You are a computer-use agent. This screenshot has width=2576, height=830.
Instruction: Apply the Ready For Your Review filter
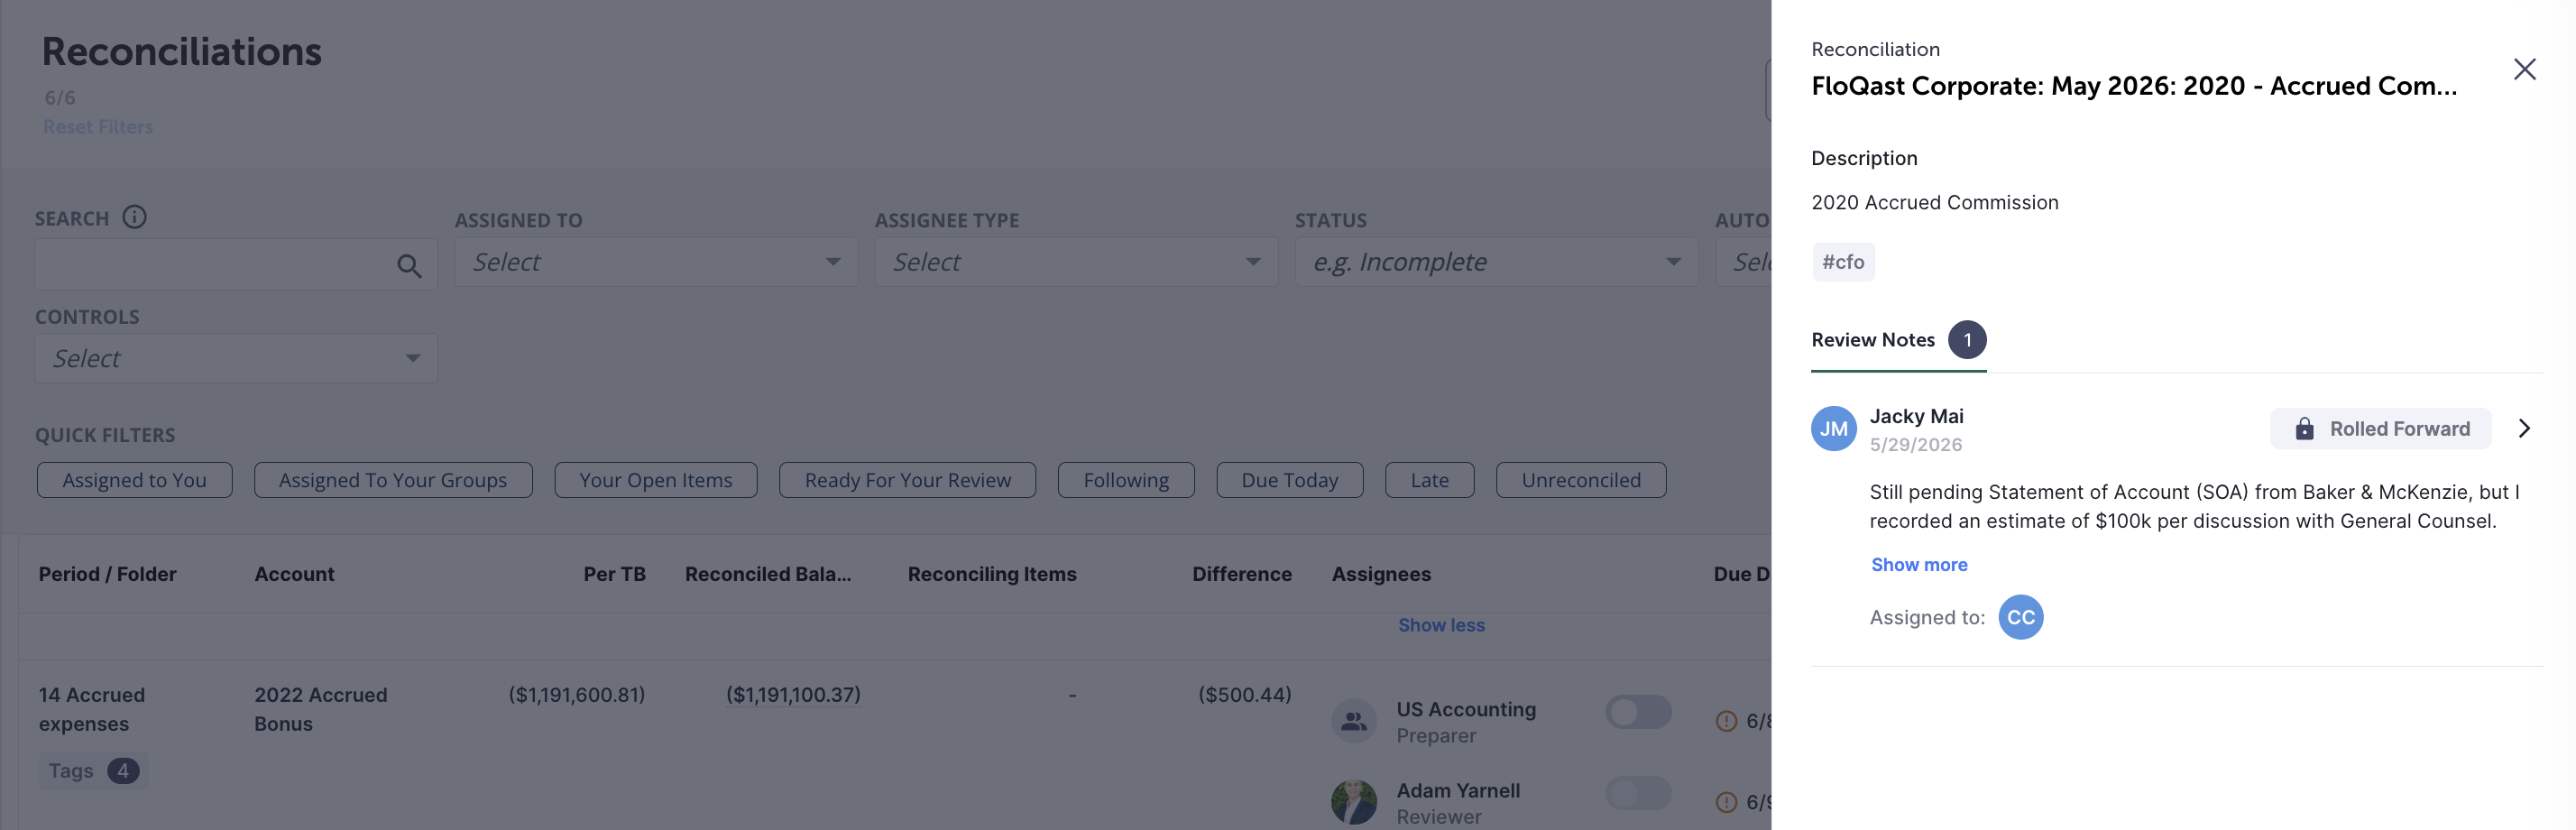[908, 480]
